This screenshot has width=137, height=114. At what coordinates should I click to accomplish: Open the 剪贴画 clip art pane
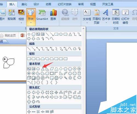click(x=12, y=15)
